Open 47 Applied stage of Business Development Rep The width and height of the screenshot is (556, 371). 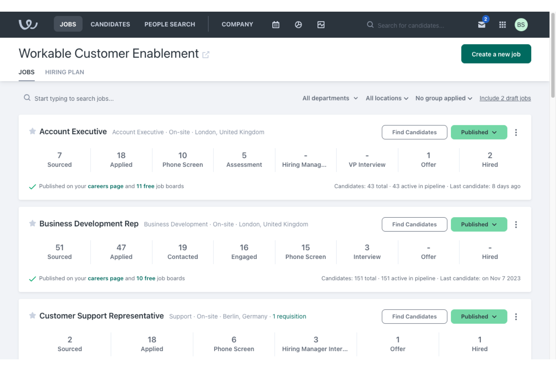tap(121, 252)
